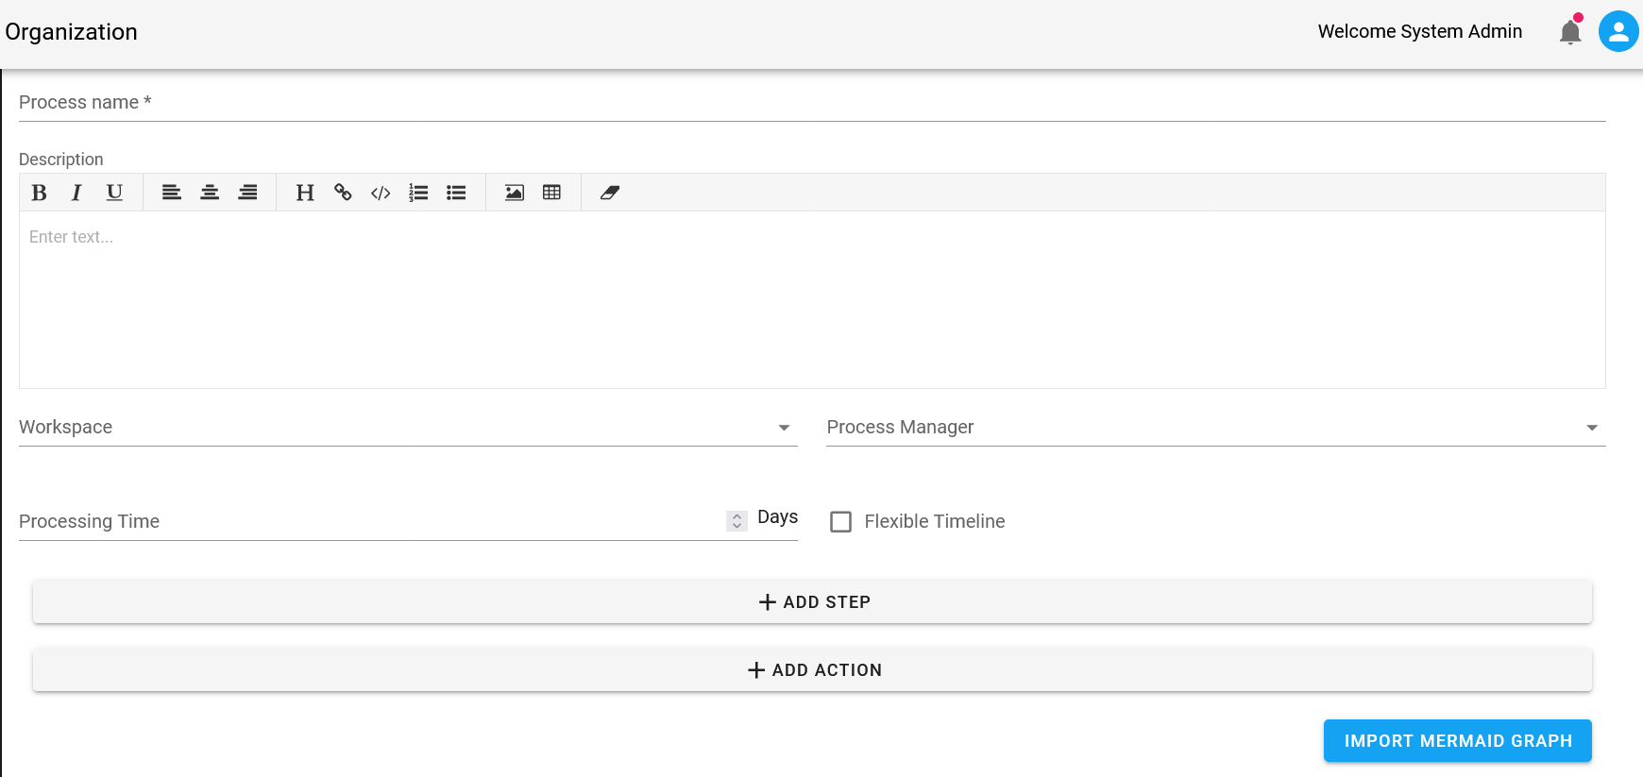1643x777 pixels.
Task: Open notifications via the bell icon
Action: (1570, 32)
